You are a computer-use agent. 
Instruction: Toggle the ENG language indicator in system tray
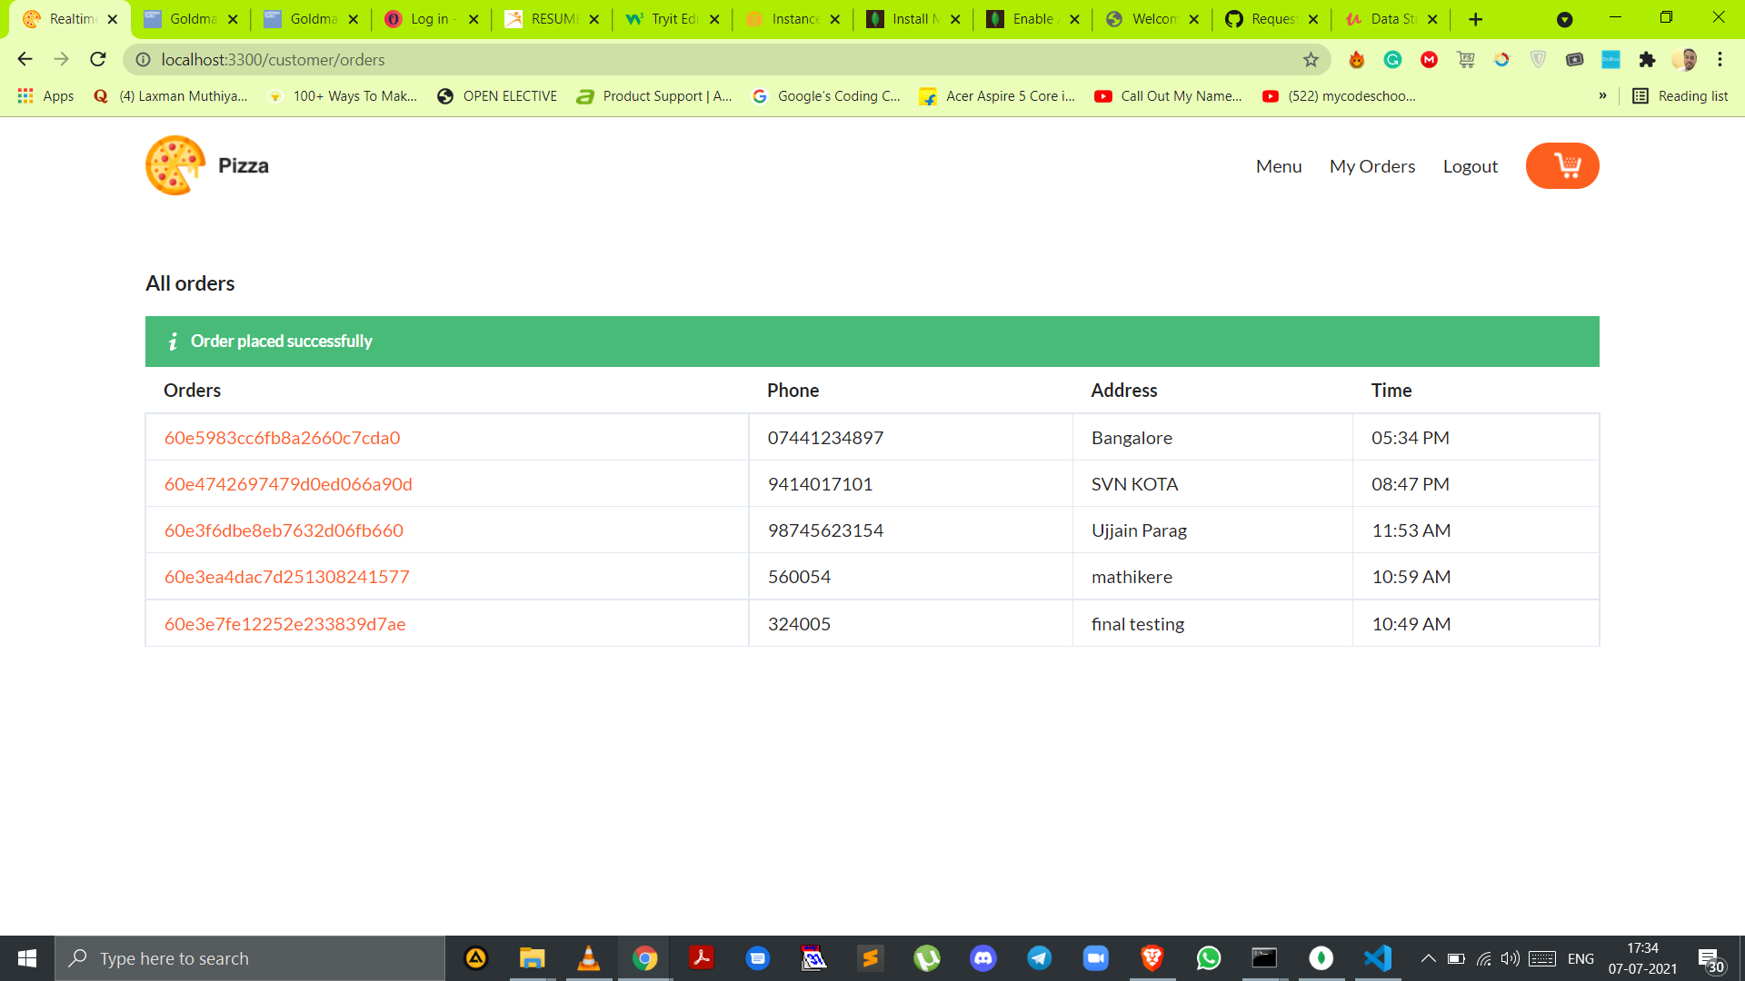click(1581, 957)
